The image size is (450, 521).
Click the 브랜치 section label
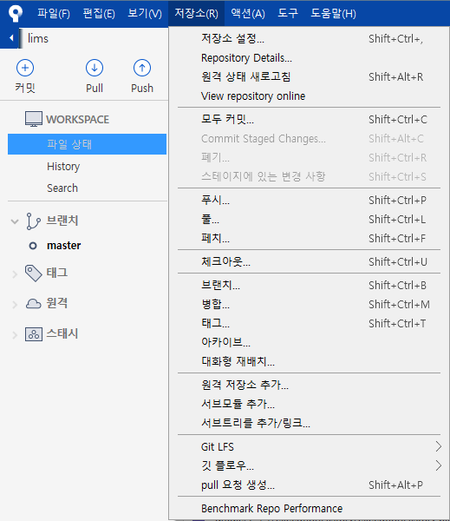point(62,221)
